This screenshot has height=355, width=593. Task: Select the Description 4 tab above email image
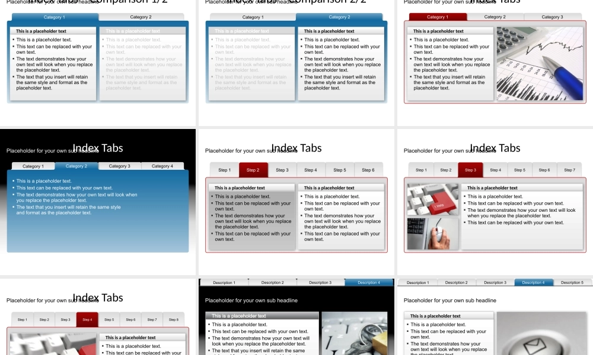[533, 283]
